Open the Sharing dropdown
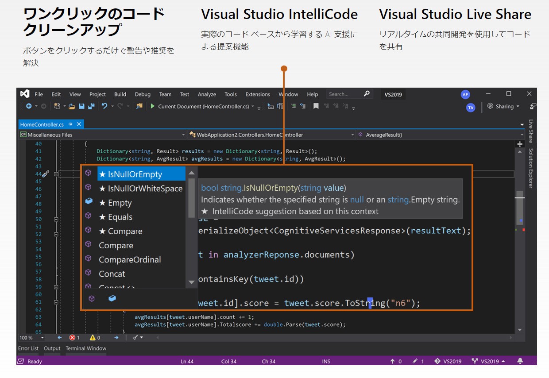 pyautogui.click(x=504, y=107)
